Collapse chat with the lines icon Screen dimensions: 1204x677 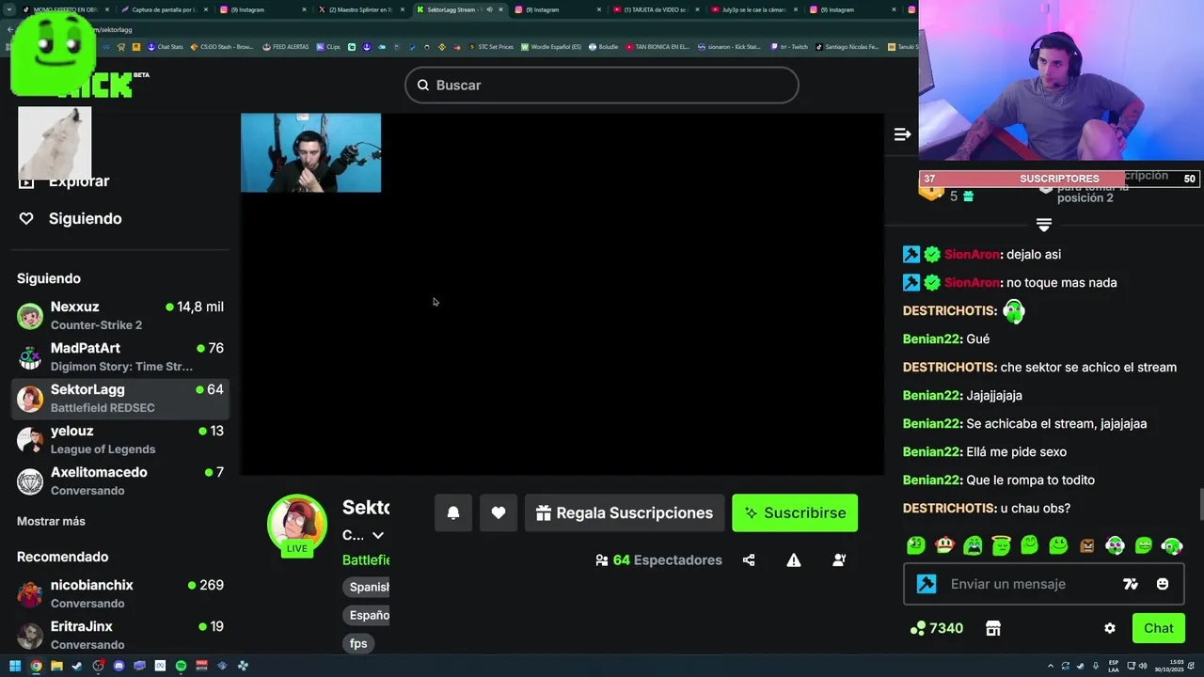click(902, 134)
